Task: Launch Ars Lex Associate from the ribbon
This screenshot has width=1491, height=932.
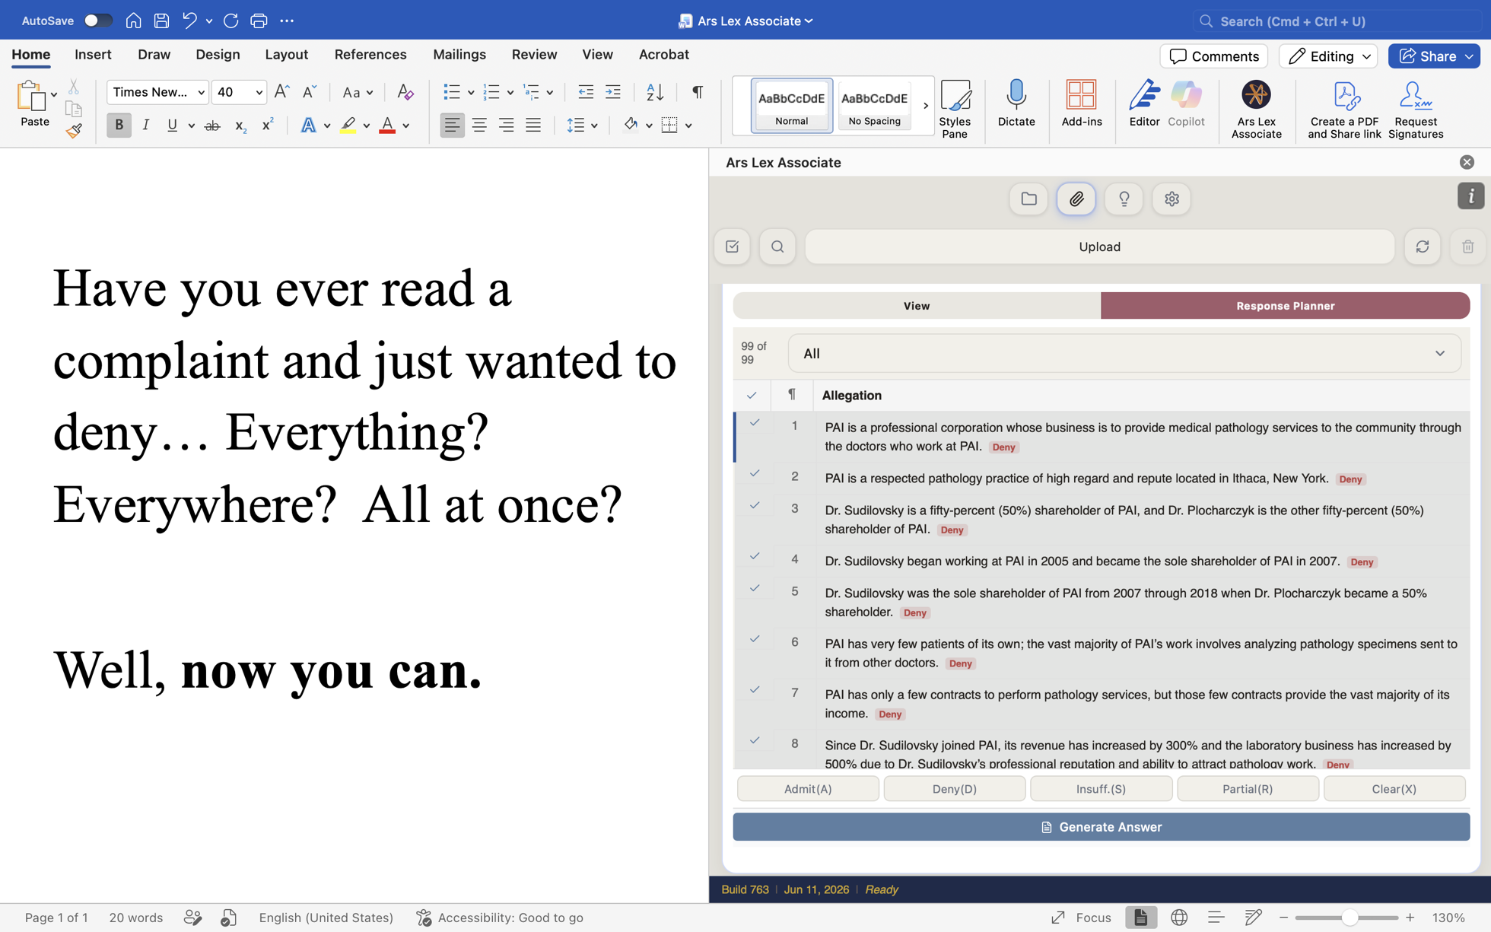Action: (1256, 110)
